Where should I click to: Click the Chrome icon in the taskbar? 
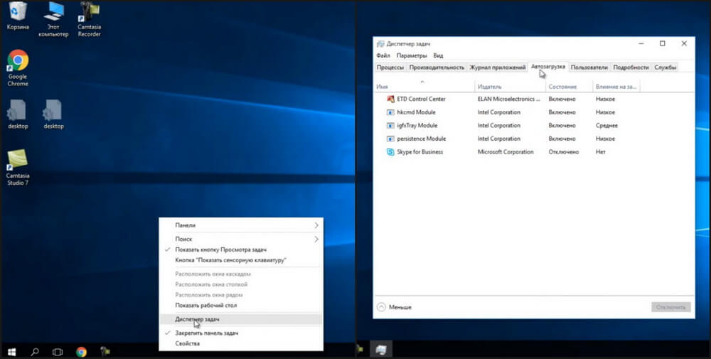81,351
